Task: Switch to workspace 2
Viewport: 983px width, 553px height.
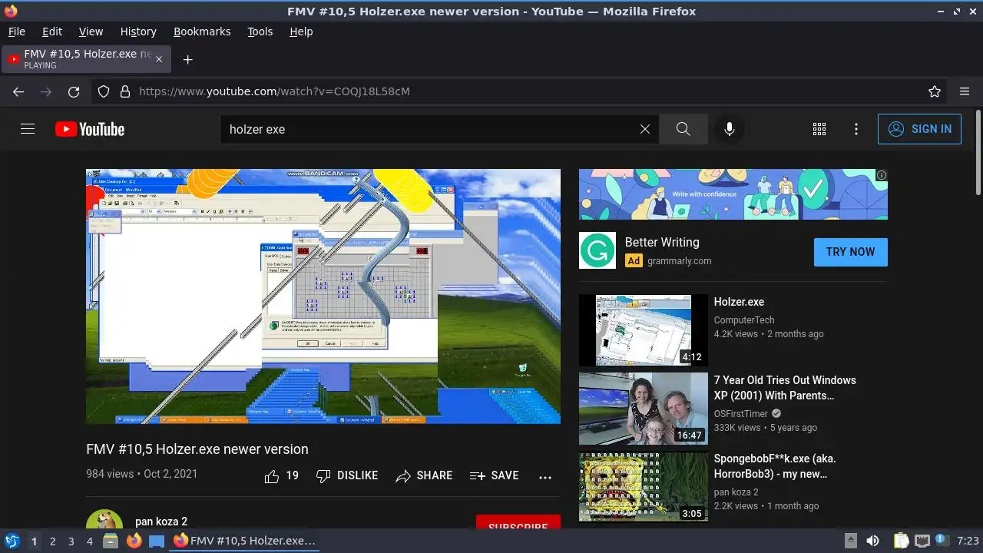Action: click(52, 541)
